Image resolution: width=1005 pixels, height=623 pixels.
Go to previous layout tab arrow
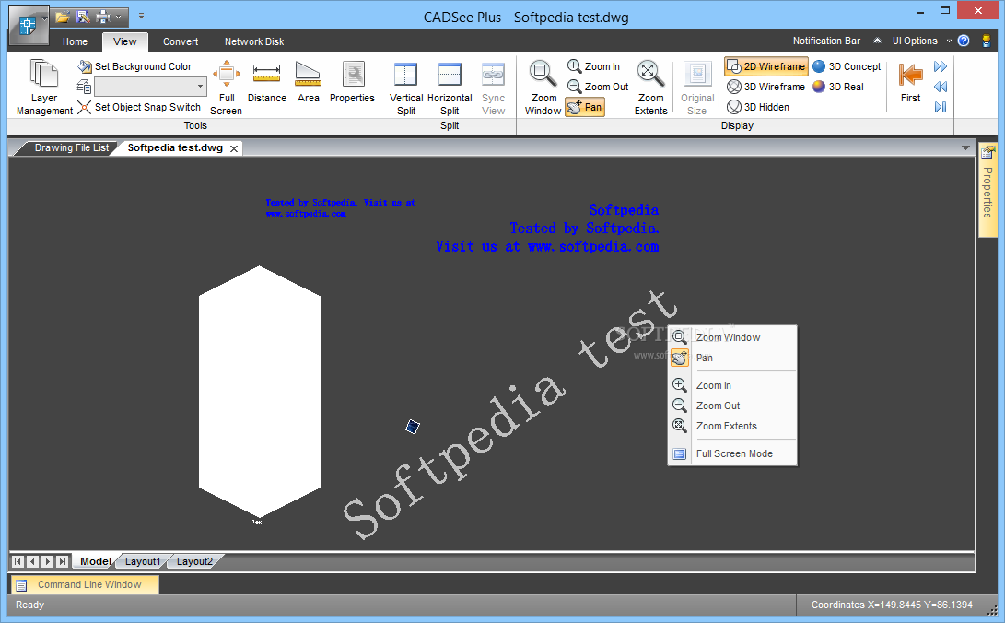[32, 561]
